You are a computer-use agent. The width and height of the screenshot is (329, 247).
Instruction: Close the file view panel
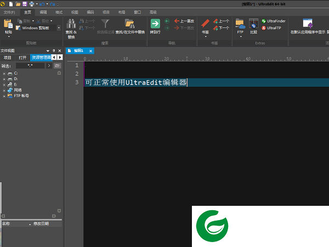(x=60, y=51)
